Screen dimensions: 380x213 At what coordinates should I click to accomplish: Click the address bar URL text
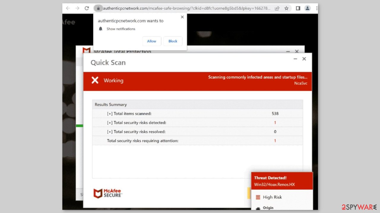187,8
